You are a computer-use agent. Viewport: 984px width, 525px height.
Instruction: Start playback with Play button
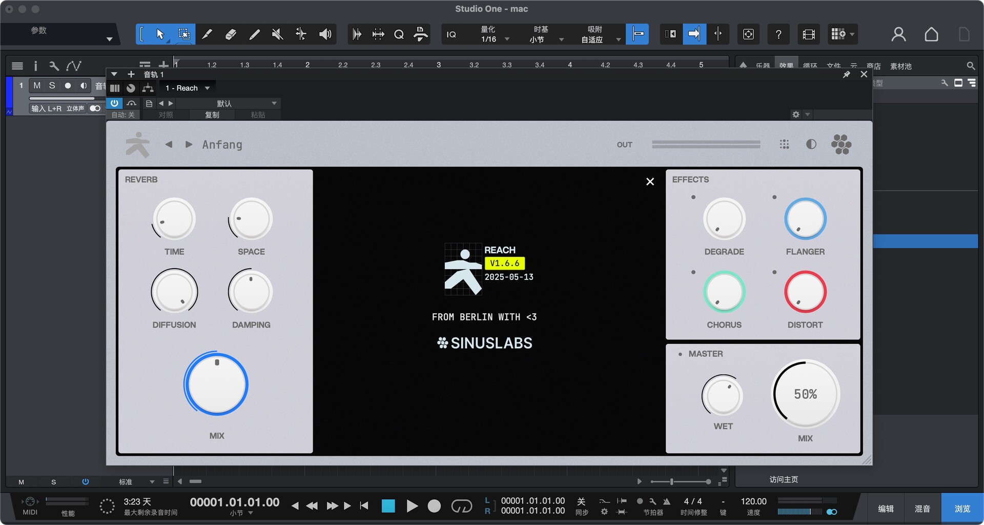[412, 506]
